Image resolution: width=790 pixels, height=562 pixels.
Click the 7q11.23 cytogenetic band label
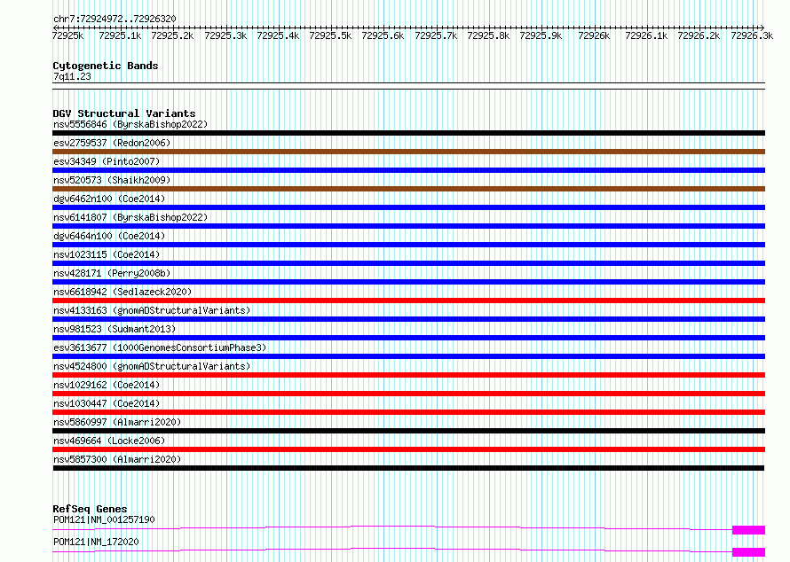pos(72,76)
